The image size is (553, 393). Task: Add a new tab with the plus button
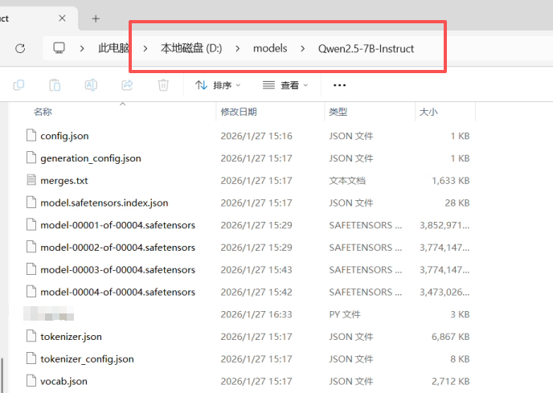96,18
